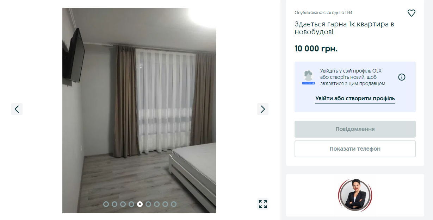Show next apartment photo

[x=263, y=109]
